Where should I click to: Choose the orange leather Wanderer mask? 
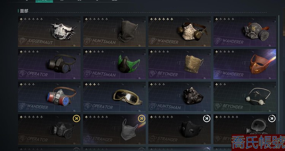(245, 64)
